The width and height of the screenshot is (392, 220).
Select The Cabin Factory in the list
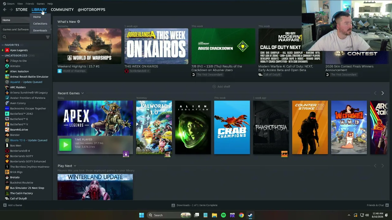[x=21, y=193]
